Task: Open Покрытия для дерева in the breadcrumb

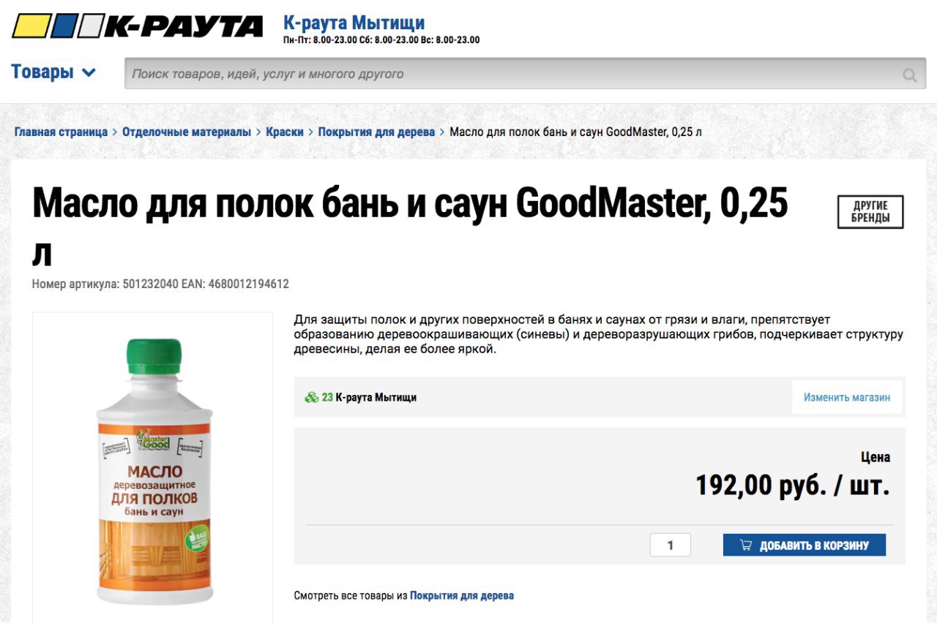Action: pos(376,132)
